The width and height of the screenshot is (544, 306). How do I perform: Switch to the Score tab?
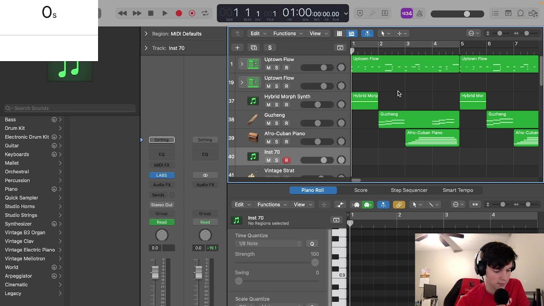[x=361, y=190]
